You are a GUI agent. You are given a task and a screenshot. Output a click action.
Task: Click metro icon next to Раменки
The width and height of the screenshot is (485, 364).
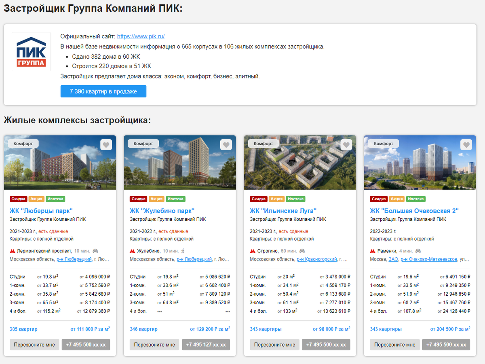pyautogui.click(x=373, y=251)
